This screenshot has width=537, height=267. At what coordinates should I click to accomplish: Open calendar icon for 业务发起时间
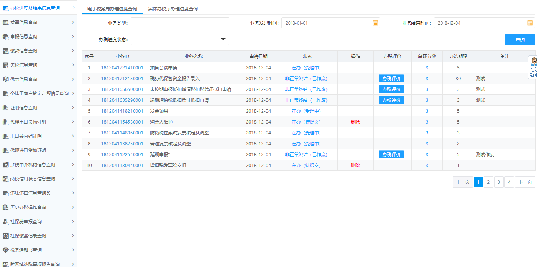pyautogui.click(x=375, y=23)
